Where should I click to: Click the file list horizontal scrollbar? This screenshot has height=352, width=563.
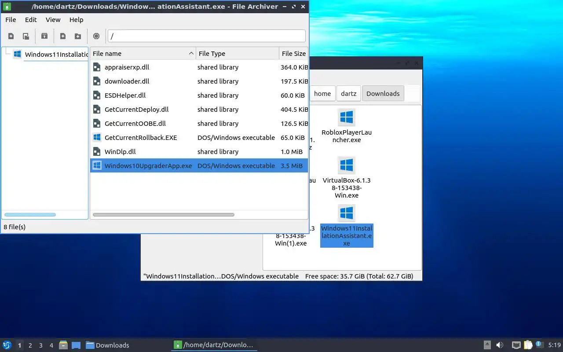click(164, 215)
